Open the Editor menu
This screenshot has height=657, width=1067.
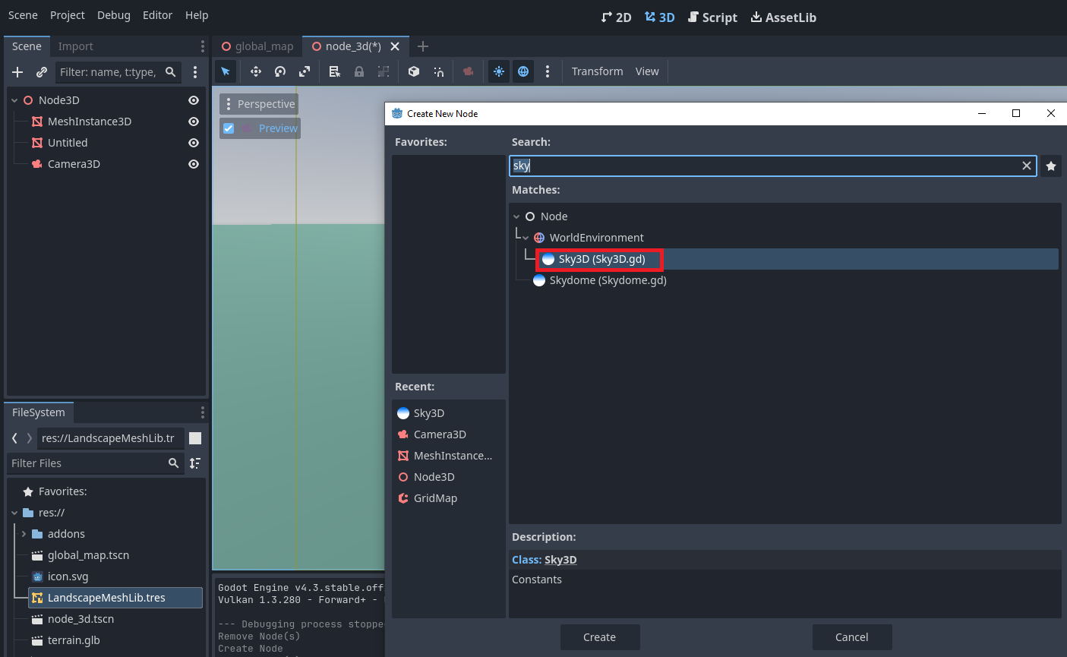point(157,15)
